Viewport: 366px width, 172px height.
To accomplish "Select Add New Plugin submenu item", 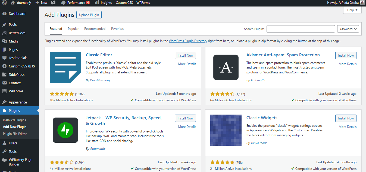I will (15, 127).
